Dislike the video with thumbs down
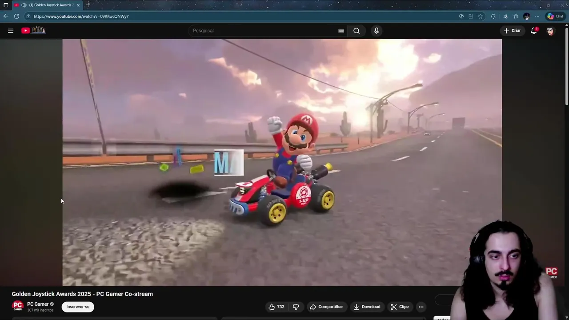The width and height of the screenshot is (569, 320). pyautogui.click(x=296, y=307)
